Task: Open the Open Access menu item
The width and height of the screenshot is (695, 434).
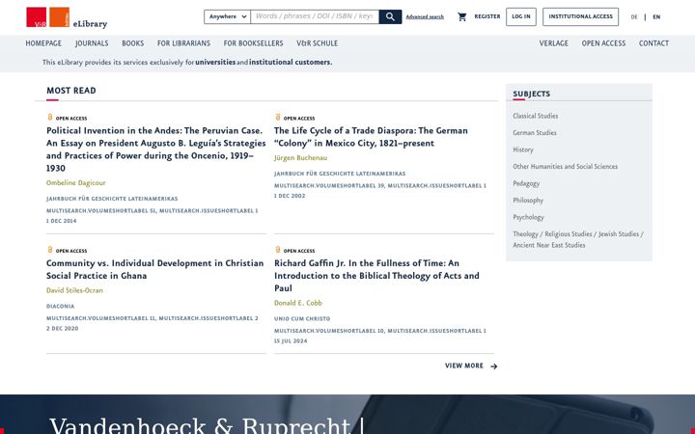Action: [603, 43]
